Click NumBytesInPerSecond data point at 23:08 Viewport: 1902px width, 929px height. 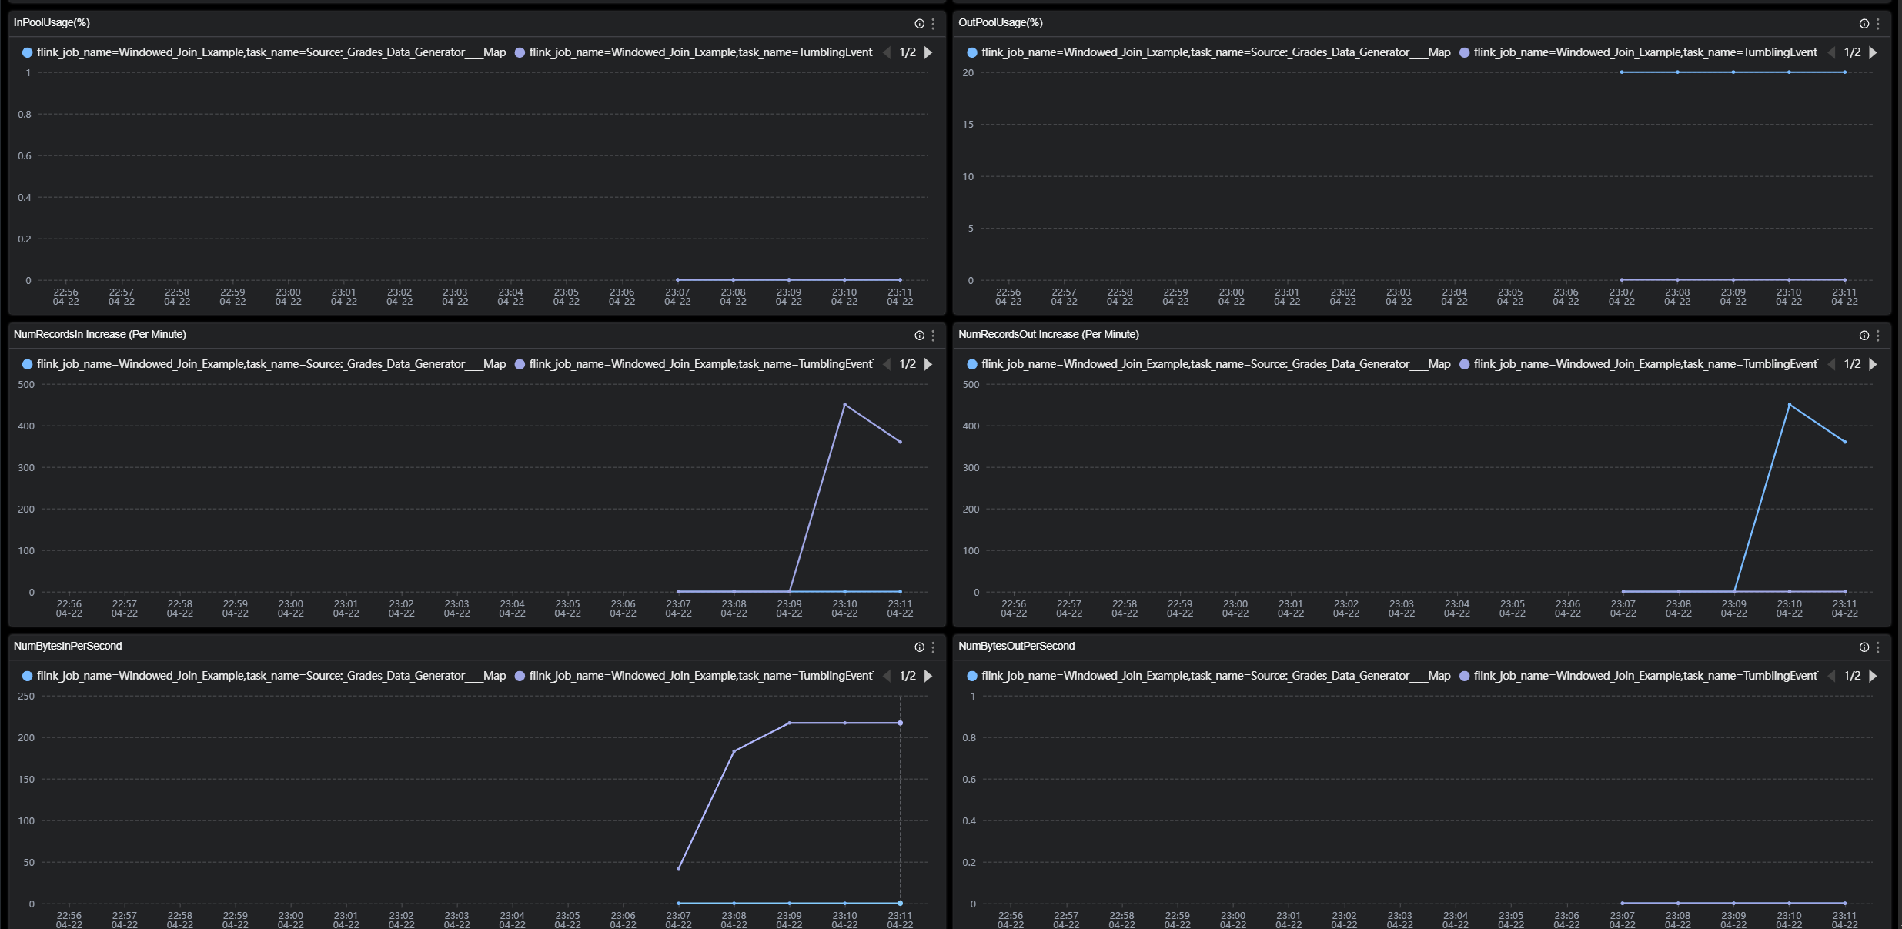point(734,751)
